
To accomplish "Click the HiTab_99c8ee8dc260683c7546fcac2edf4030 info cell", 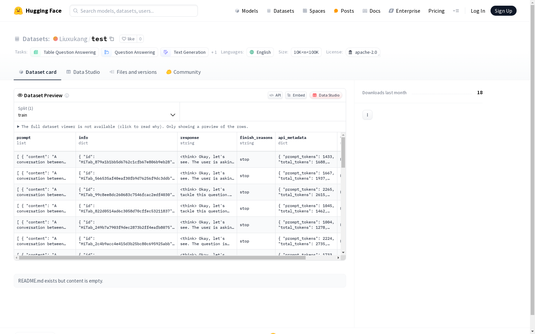I will coord(127,192).
